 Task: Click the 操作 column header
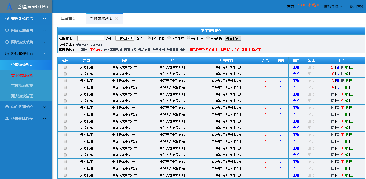pyautogui.click(x=342, y=60)
